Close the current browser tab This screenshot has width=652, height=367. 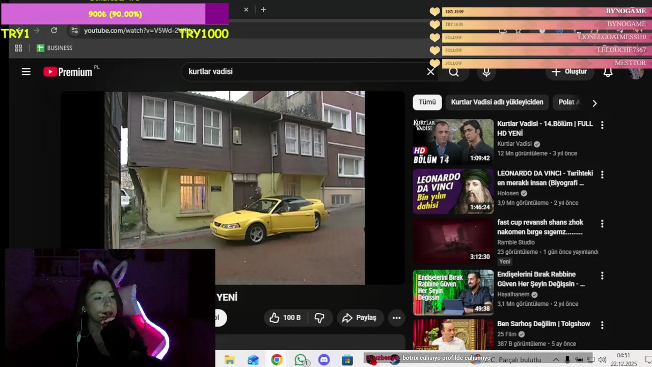[246, 10]
